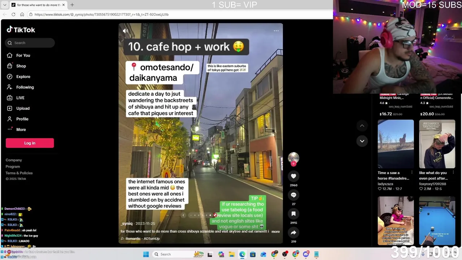This screenshot has height=260, width=462.
Task: Open the tab list dropdown arrow
Action: coord(4,5)
